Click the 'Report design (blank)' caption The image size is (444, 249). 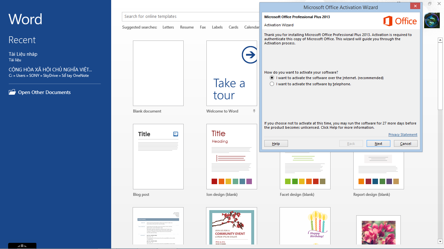coord(372,195)
